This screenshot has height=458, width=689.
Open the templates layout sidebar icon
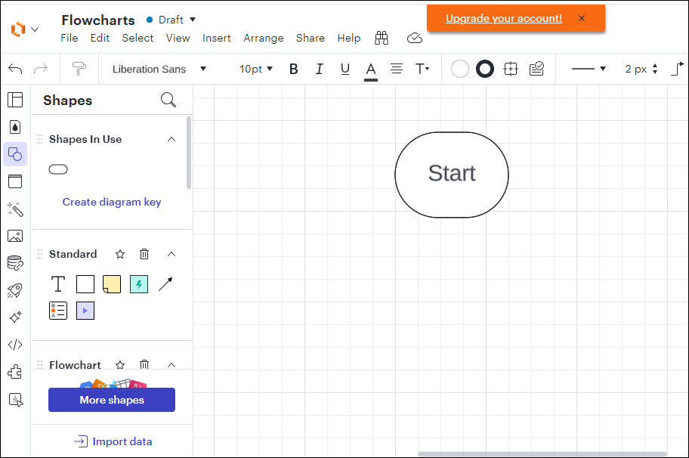pyautogui.click(x=15, y=100)
